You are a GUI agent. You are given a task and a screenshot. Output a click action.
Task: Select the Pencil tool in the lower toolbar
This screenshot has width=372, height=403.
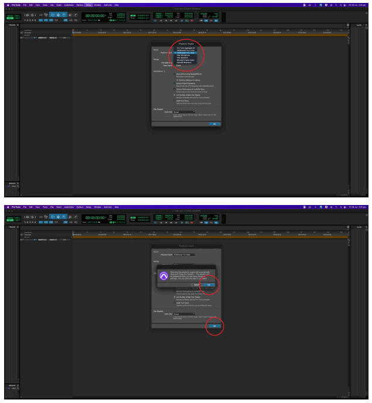[x=76, y=217]
